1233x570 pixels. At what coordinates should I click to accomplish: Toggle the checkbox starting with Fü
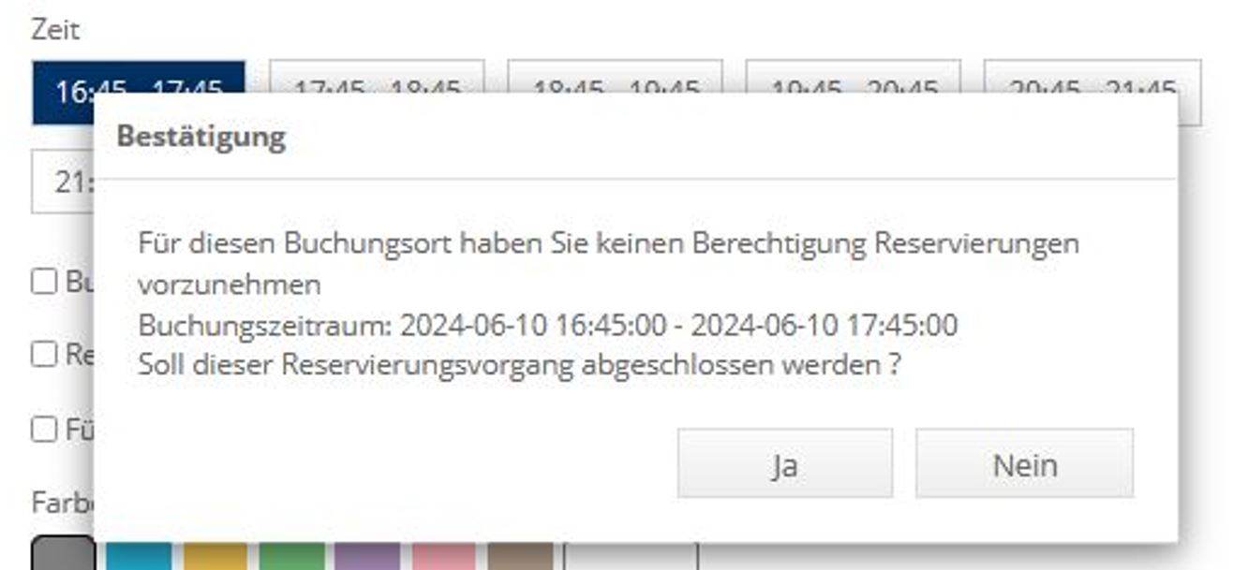(x=44, y=429)
